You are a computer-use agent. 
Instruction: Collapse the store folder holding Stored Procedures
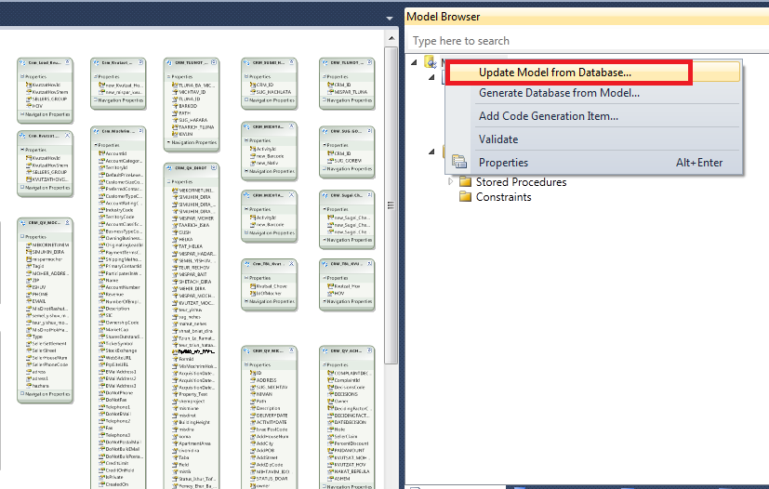point(431,152)
